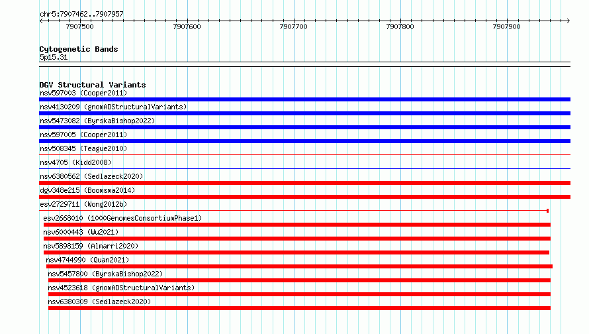The image size is (589, 334).
Task: Click the 7907700 ruler tick label
Action: [x=293, y=27]
